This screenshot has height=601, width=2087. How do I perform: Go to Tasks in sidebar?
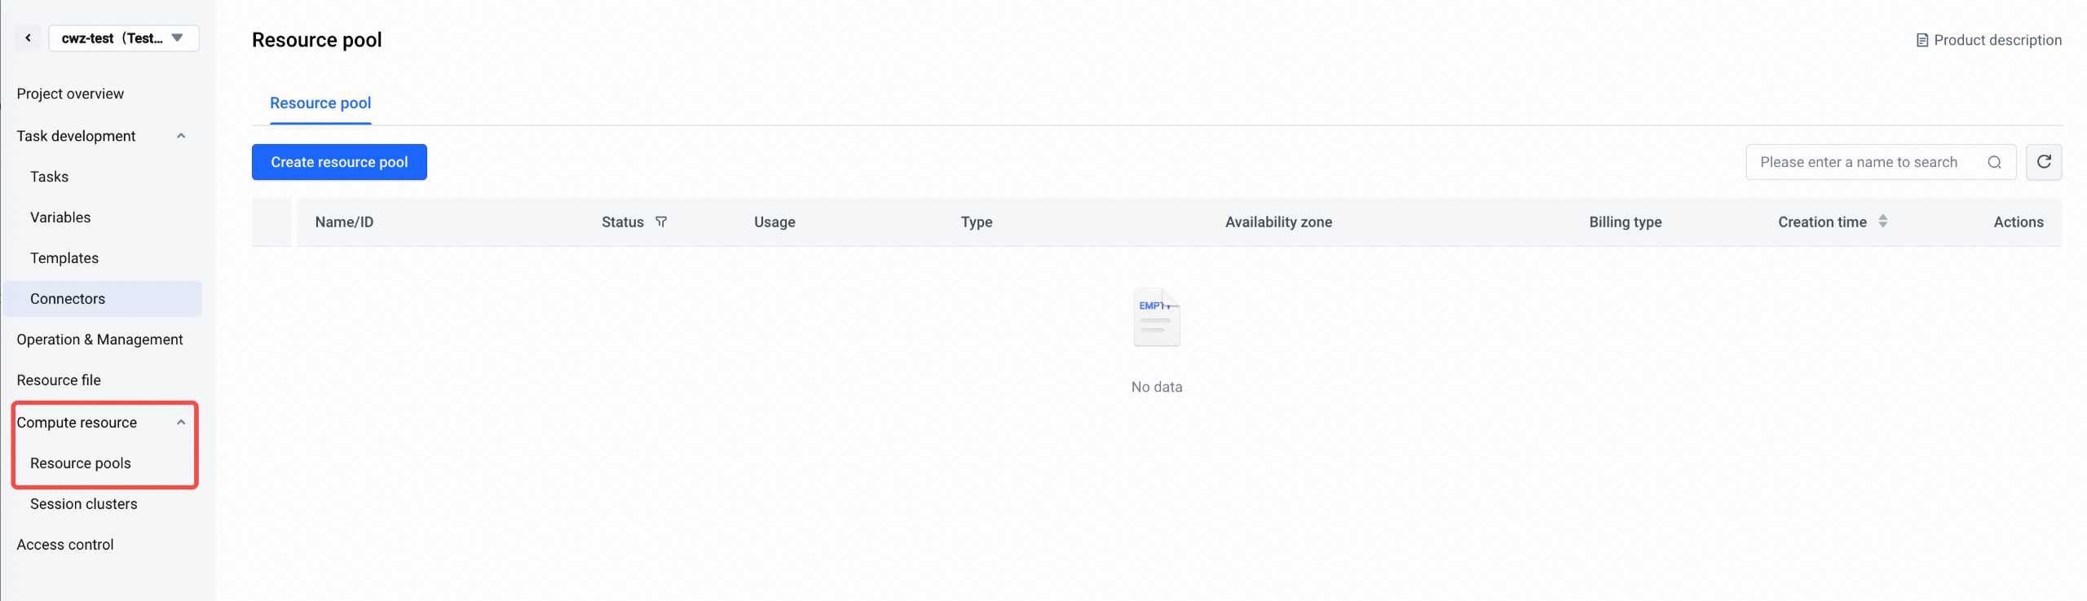49,177
